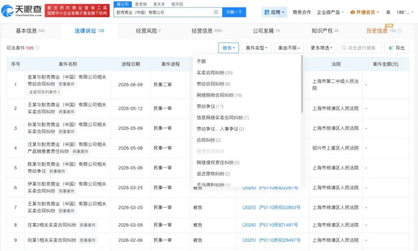Click the 案件进程 column header
The width and height of the screenshot is (418, 251).
pos(170,64)
